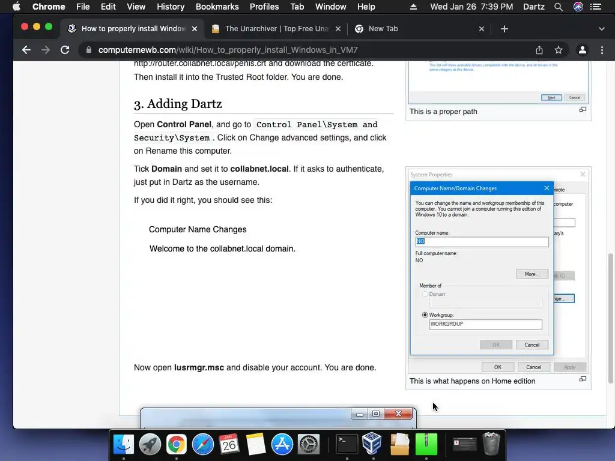Share this page using share icon
Viewport: 615px width, 461px height.
point(539,50)
